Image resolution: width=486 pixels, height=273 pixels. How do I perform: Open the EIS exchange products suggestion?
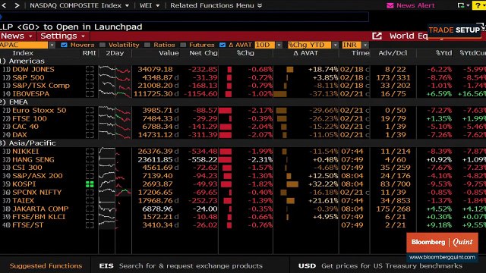click(x=181, y=265)
